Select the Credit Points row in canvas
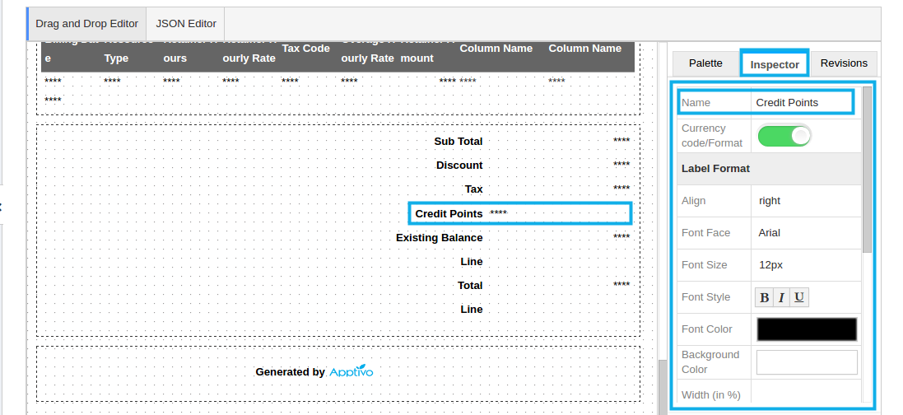Viewport: 903px width, 415px height. pyautogui.click(x=520, y=214)
